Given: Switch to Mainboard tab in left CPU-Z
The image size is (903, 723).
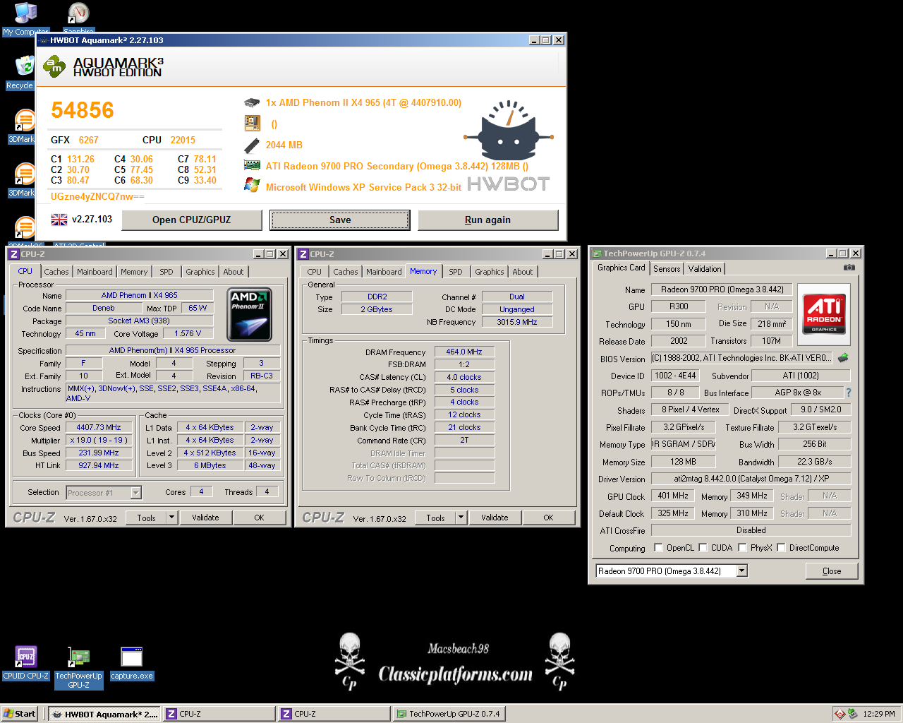Looking at the screenshot, I should [95, 272].
